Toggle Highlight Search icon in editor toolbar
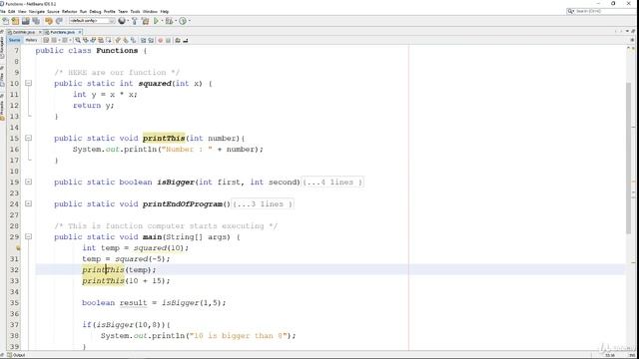This screenshot has height=359, width=639. tap(101, 40)
